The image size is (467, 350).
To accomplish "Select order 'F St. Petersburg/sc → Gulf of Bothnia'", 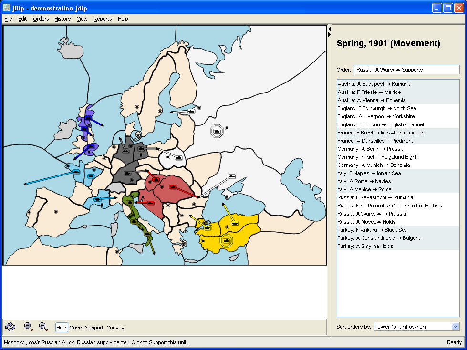I will click(x=399, y=206).
